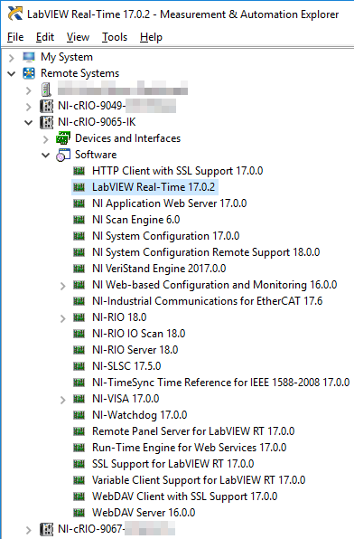Click the Devices and Interfaces icon
The height and width of the screenshot is (539, 354).
point(63,137)
